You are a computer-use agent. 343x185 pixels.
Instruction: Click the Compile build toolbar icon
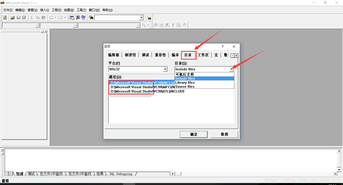[156, 25]
